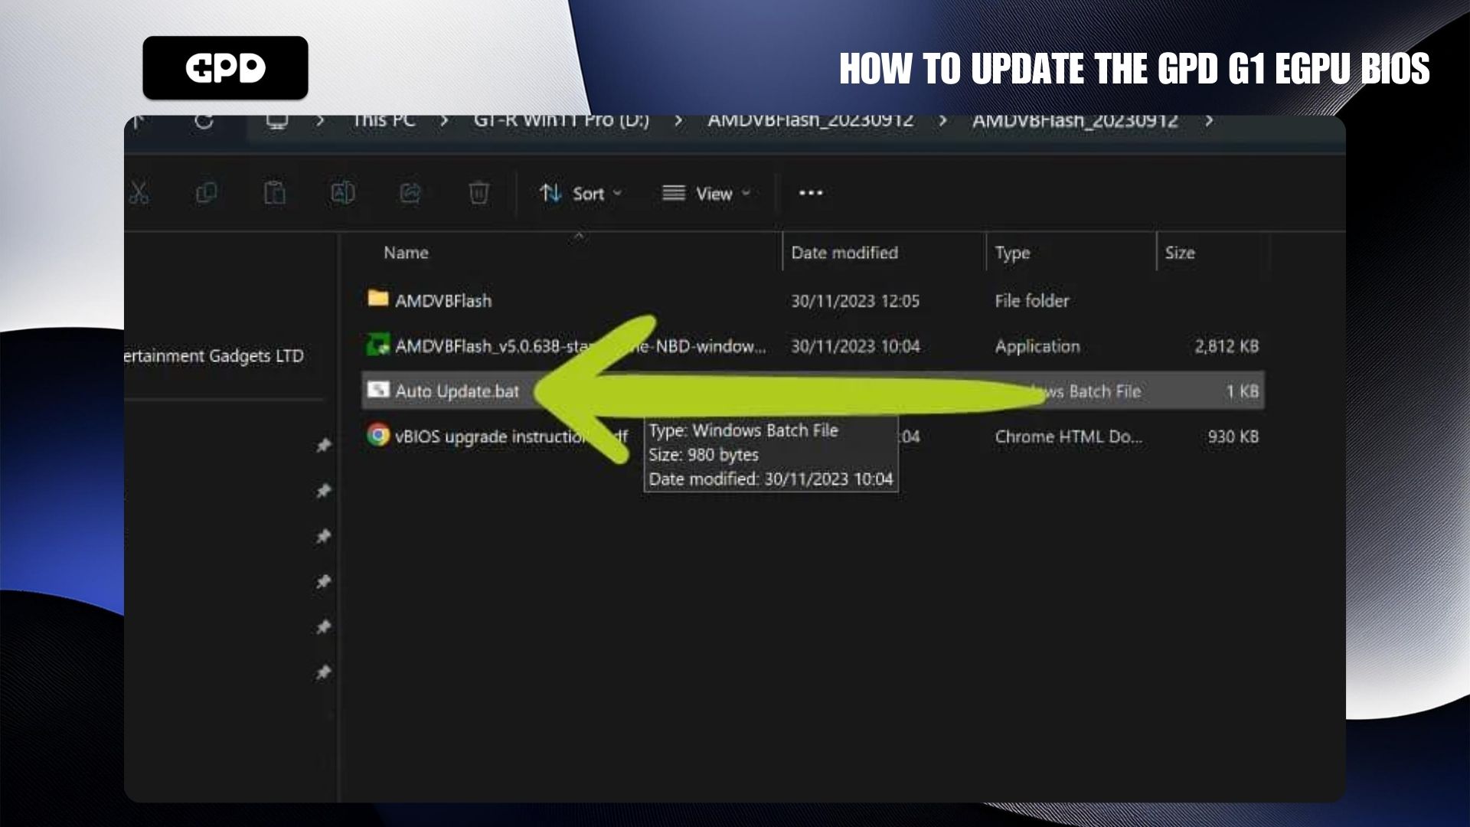1470x827 pixels.
Task: Sort by Name column header
Action: [x=406, y=253]
